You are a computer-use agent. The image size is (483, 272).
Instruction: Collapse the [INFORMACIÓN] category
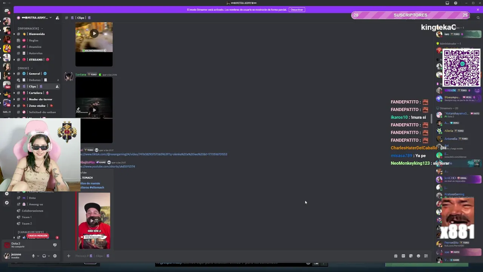tap(30, 28)
